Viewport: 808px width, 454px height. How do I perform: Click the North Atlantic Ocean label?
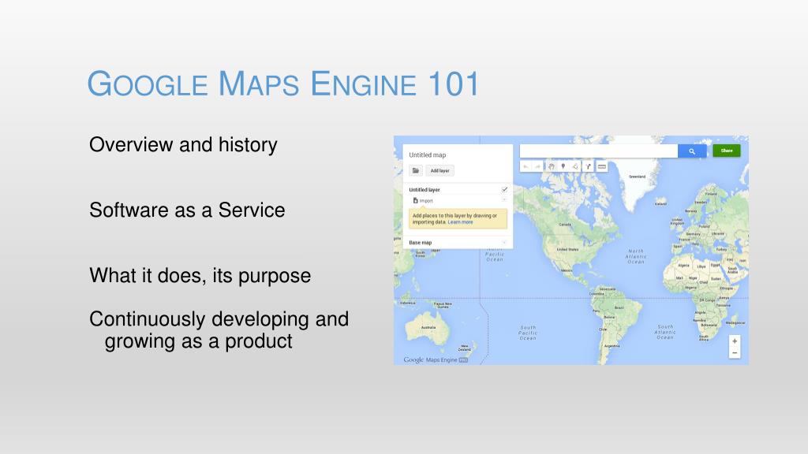635,256
